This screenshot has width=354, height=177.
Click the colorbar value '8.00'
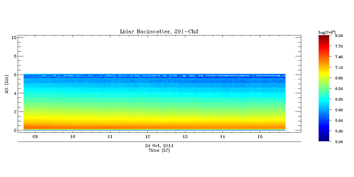point(339,36)
